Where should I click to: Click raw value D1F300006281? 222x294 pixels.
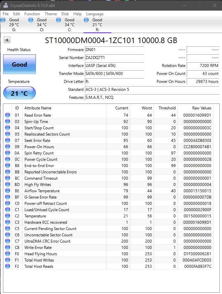coord(197,254)
